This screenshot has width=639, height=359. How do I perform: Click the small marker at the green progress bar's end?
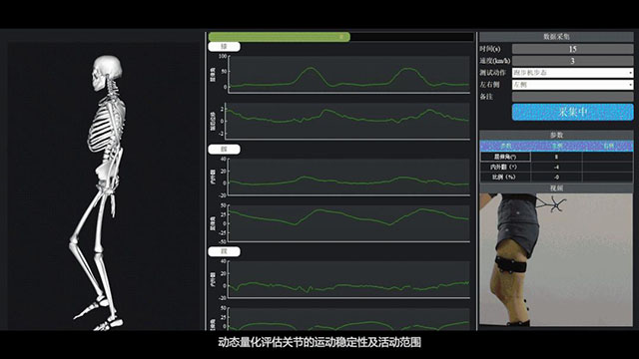click(x=341, y=37)
